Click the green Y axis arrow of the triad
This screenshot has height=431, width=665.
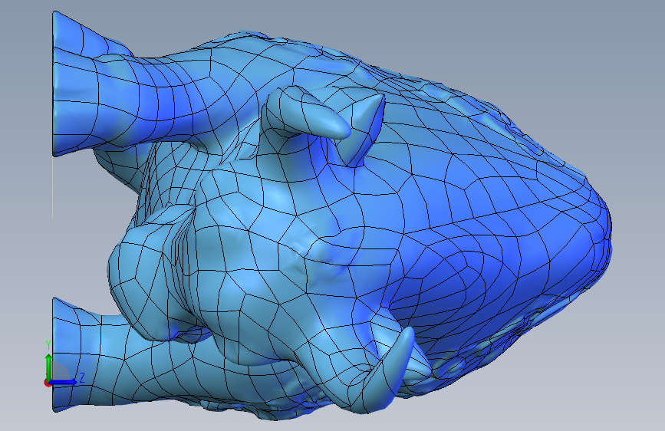48,367
